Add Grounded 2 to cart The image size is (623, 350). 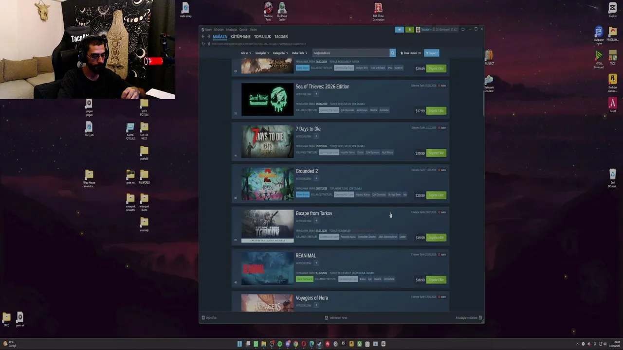pyautogui.click(x=436, y=195)
